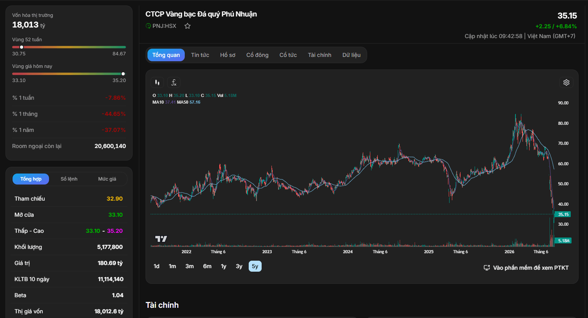Switch to Số lệnh view
The height and width of the screenshot is (318, 588).
coord(69,179)
